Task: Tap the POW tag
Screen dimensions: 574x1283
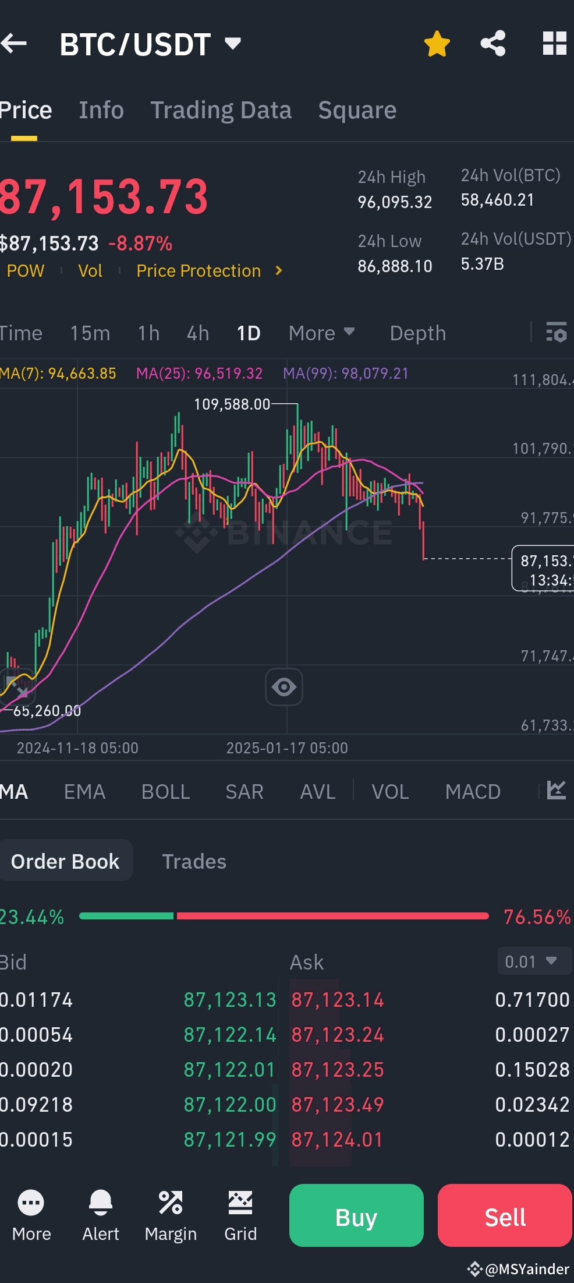Action: click(26, 271)
